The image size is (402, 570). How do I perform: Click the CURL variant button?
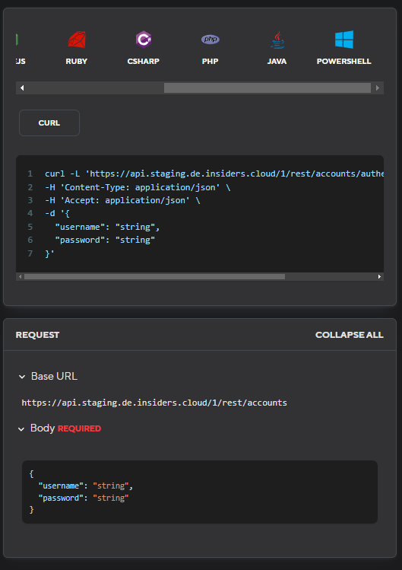click(49, 123)
